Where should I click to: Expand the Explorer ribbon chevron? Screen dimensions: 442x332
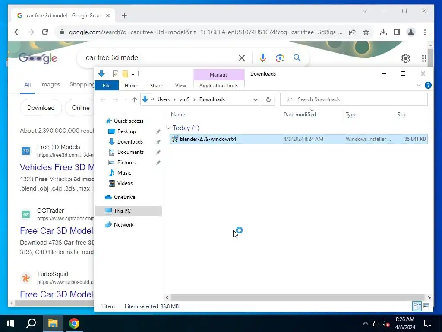[x=419, y=85]
